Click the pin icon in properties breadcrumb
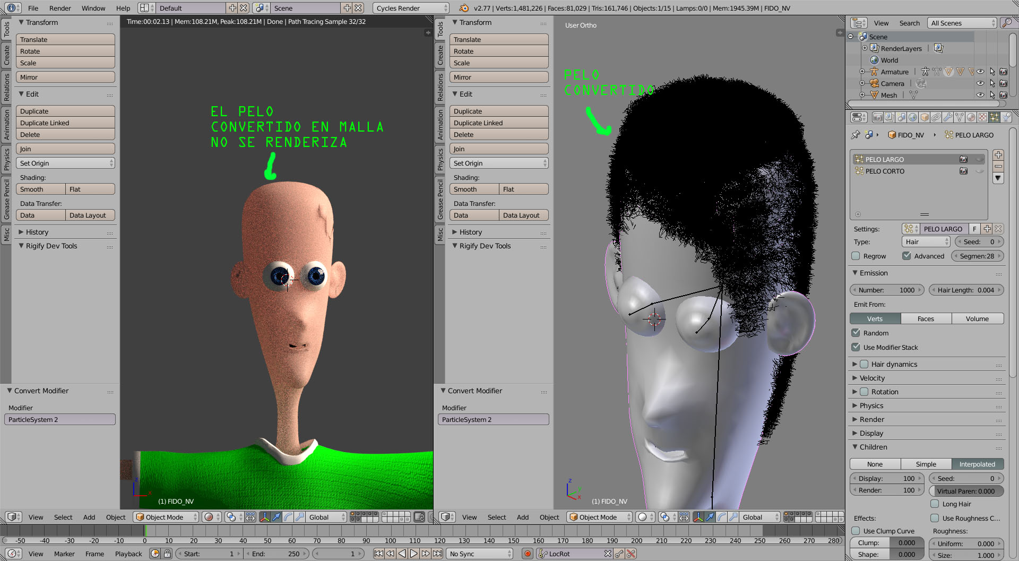The image size is (1019, 561). pyautogui.click(x=855, y=135)
